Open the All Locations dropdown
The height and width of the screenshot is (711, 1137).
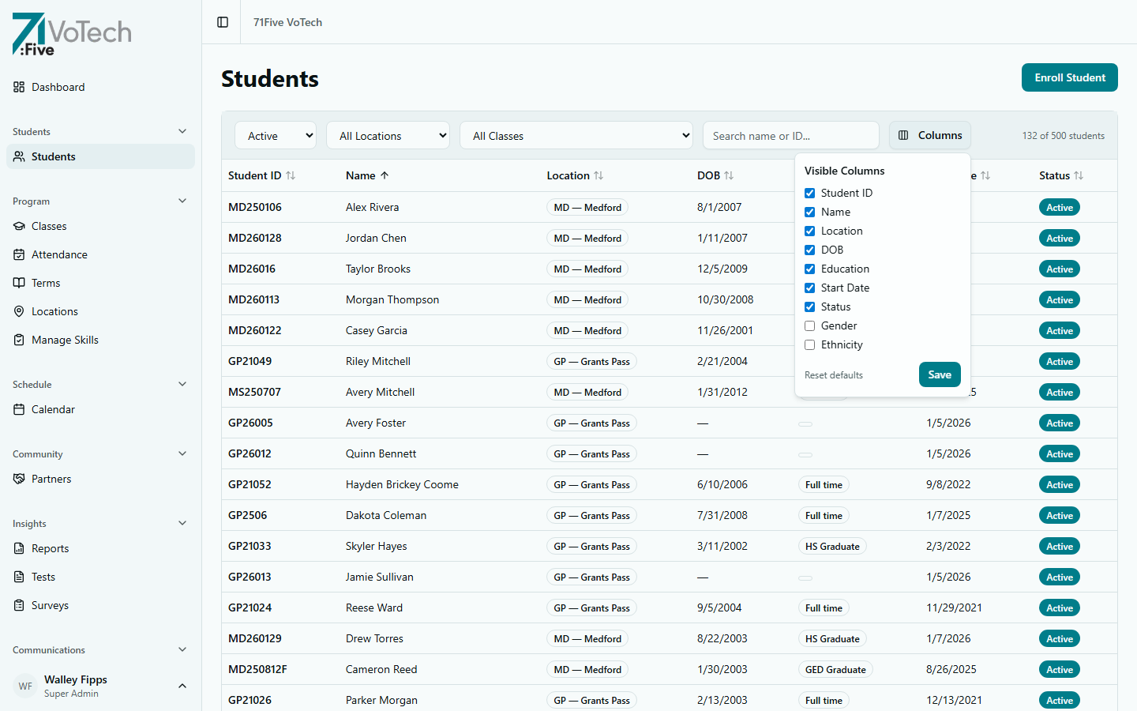[388, 135]
